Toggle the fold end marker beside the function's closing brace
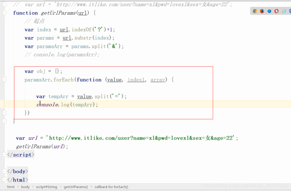Image resolution: width=291 pixels, height=191 pixels. pyautogui.click(x=4, y=121)
